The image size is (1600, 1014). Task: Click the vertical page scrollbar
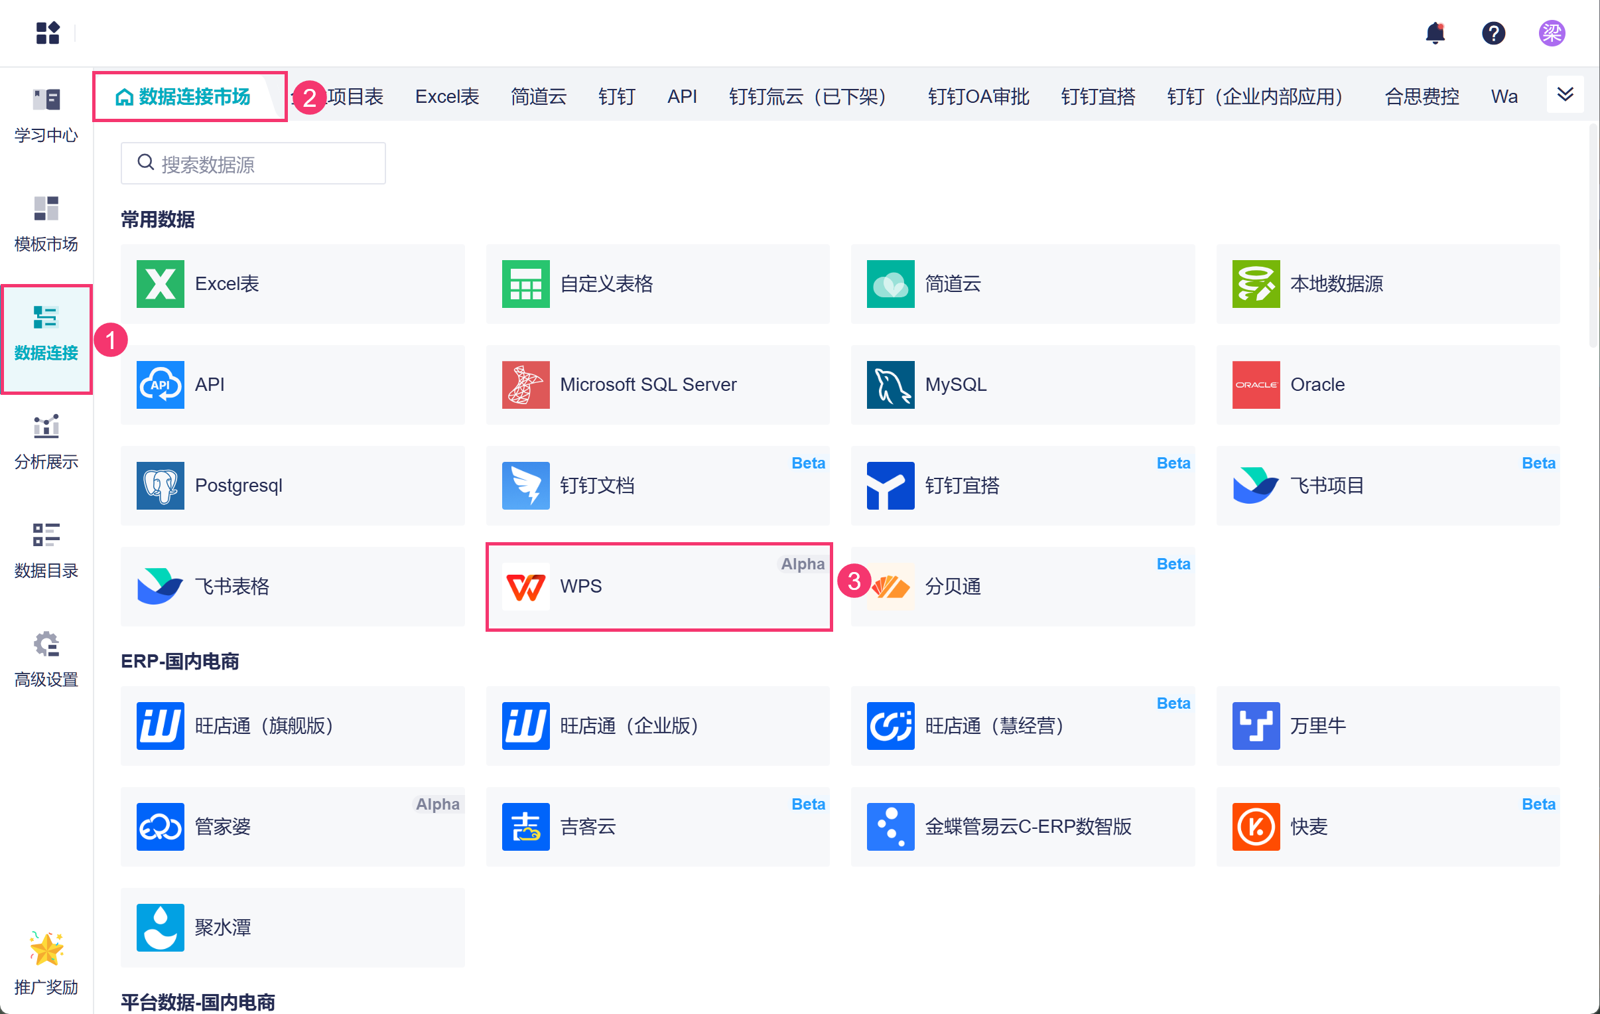click(1593, 236)
